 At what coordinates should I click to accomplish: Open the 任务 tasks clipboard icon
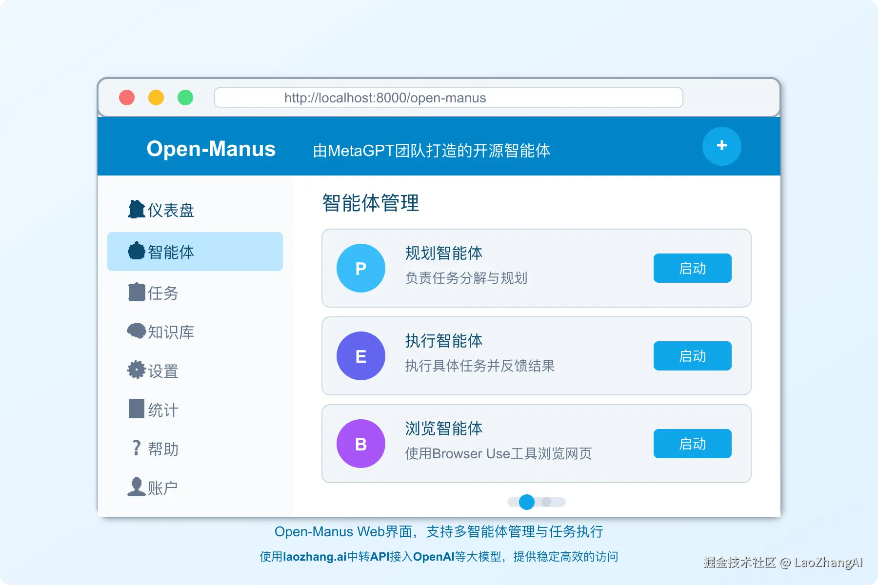coord(136,292)
